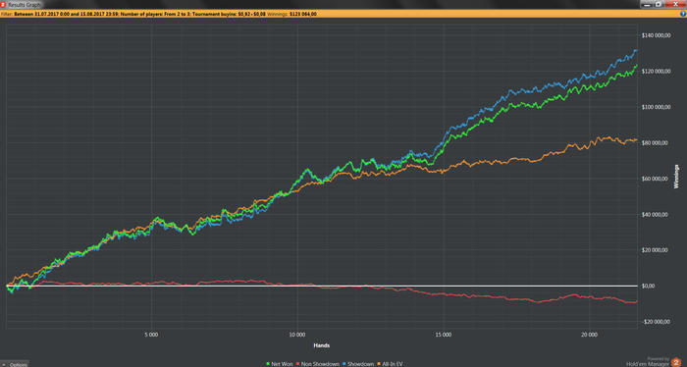Click the red Non Showdown color marker

[298, 364]
